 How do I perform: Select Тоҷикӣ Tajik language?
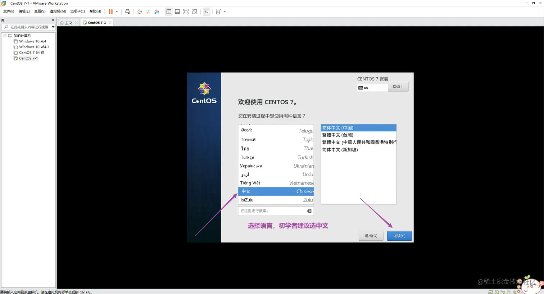pyautogui.click(x=276, y=140)
